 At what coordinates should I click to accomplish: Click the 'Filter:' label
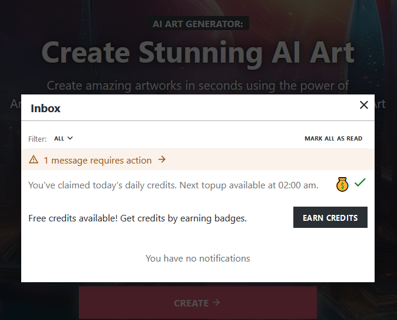pyautogui.click(x=37, y=139)
